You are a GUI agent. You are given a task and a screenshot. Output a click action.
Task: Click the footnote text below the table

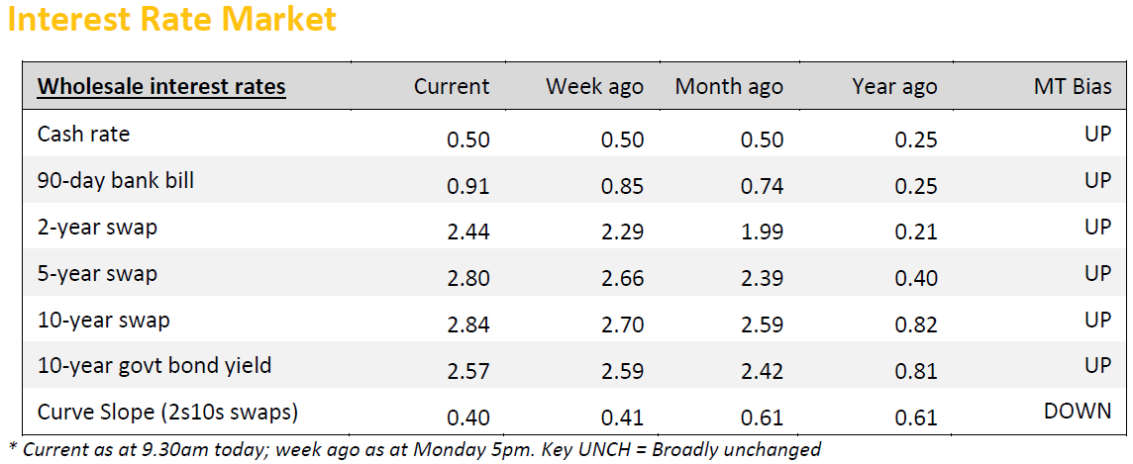click(414, 450)
